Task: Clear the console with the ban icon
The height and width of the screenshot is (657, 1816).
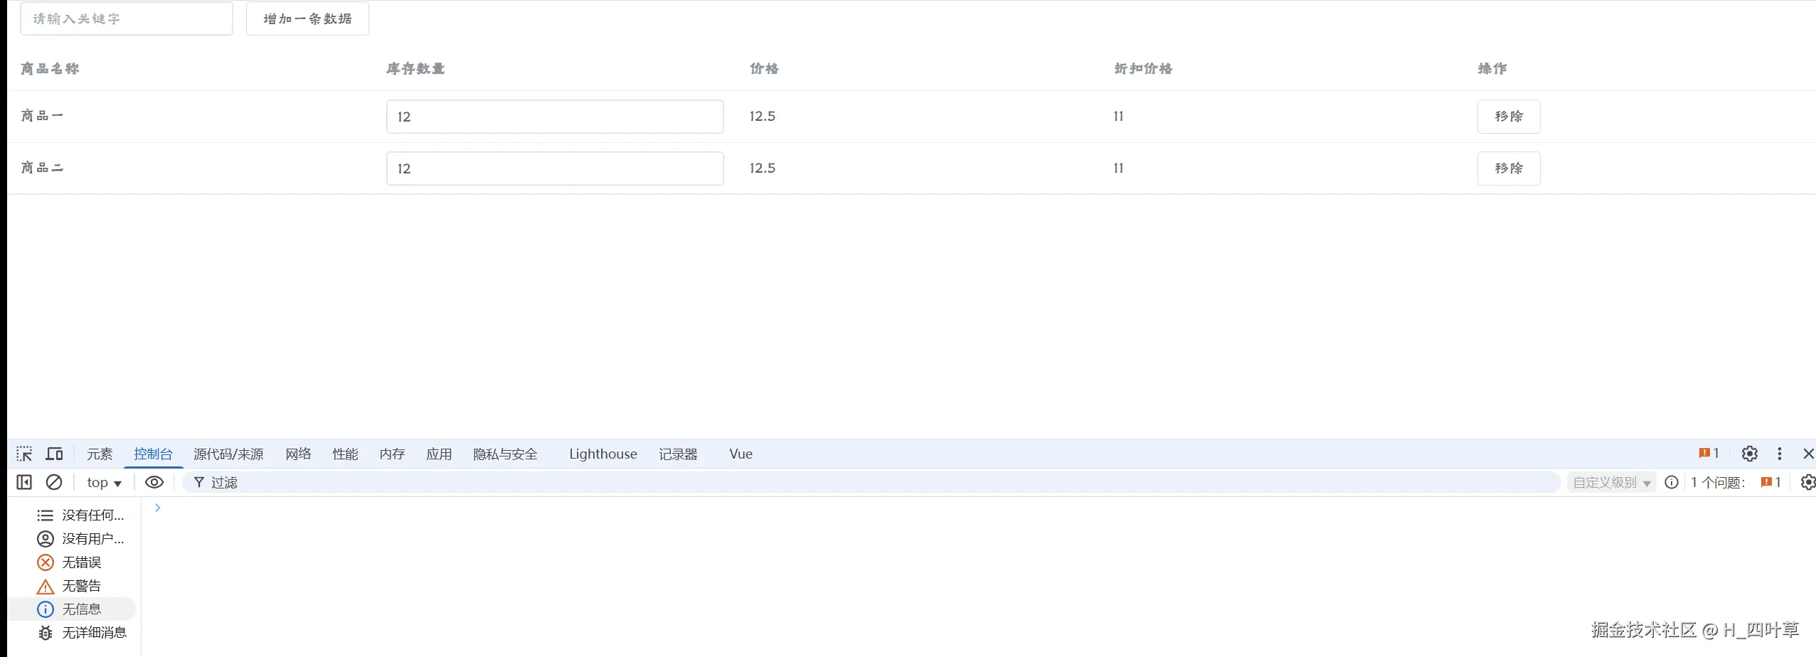Action: point(54,482)
